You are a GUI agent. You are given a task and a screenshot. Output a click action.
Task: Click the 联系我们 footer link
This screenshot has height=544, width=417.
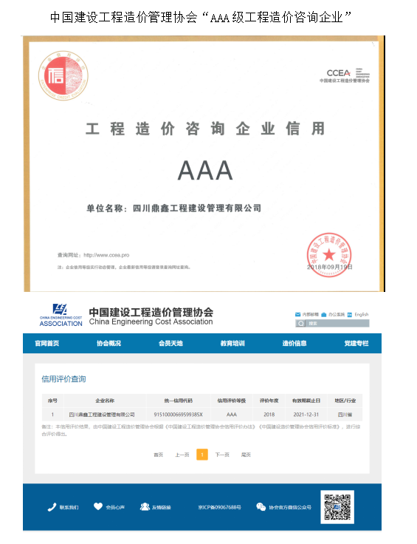click(x=69, y=507)
